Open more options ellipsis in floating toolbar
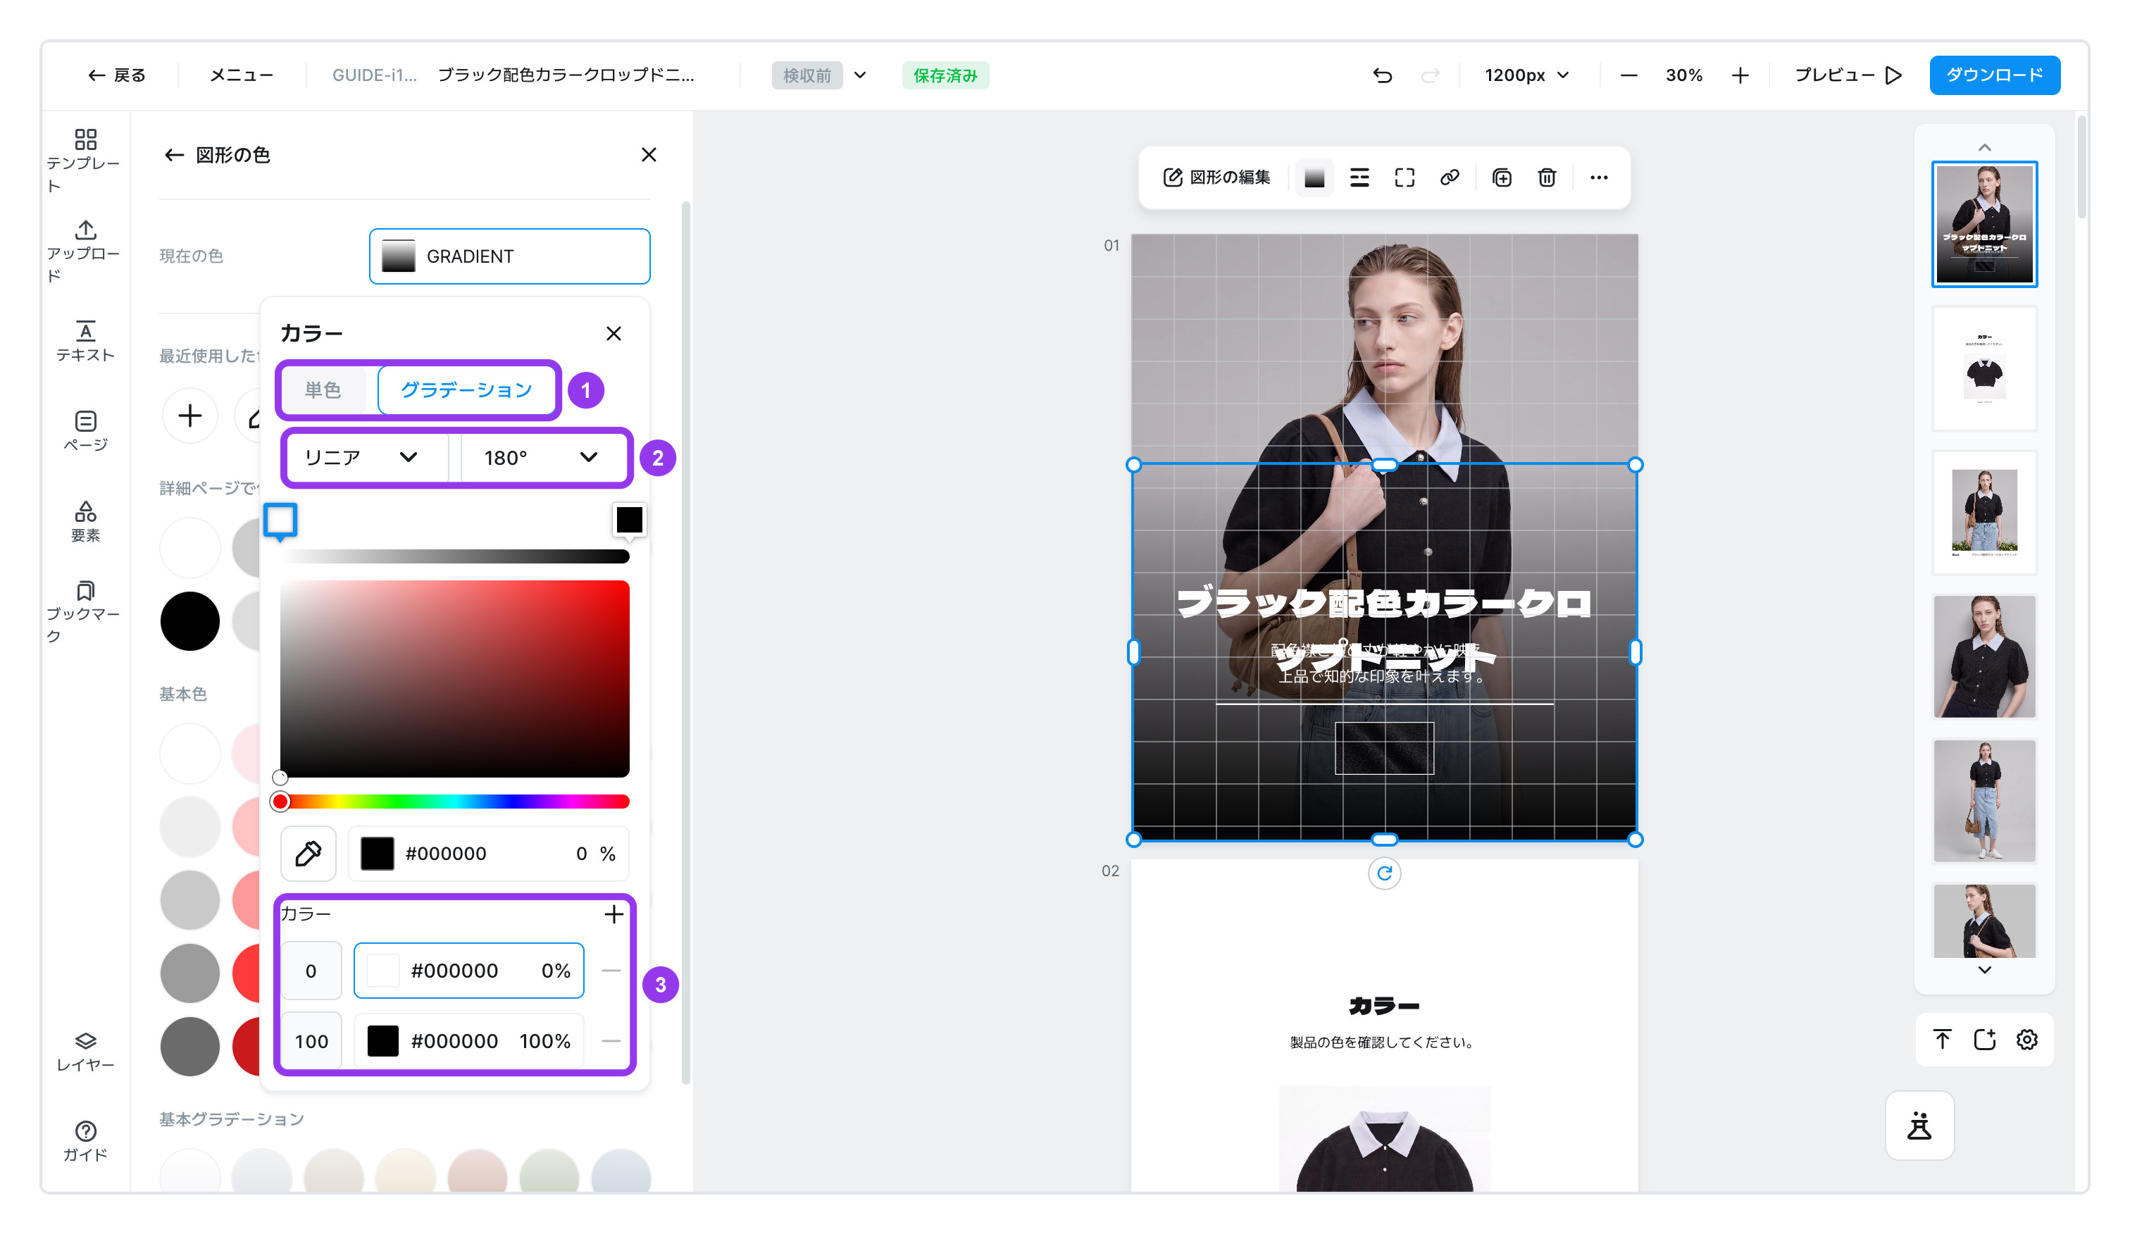The height and width of the screenshot is (1234, 2130). tap(1598, 177)
